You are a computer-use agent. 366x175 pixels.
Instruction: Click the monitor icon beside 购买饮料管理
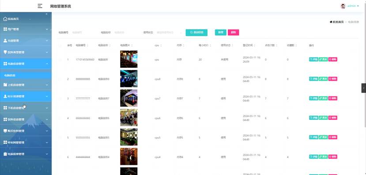click(x=5, y=131)
